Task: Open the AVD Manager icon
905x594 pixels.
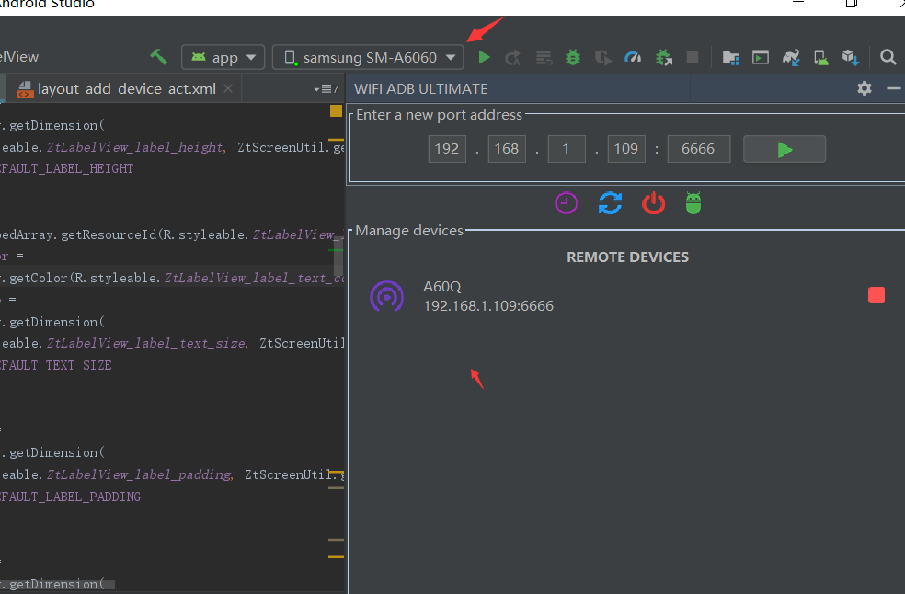Action: [x=820, y=57]
